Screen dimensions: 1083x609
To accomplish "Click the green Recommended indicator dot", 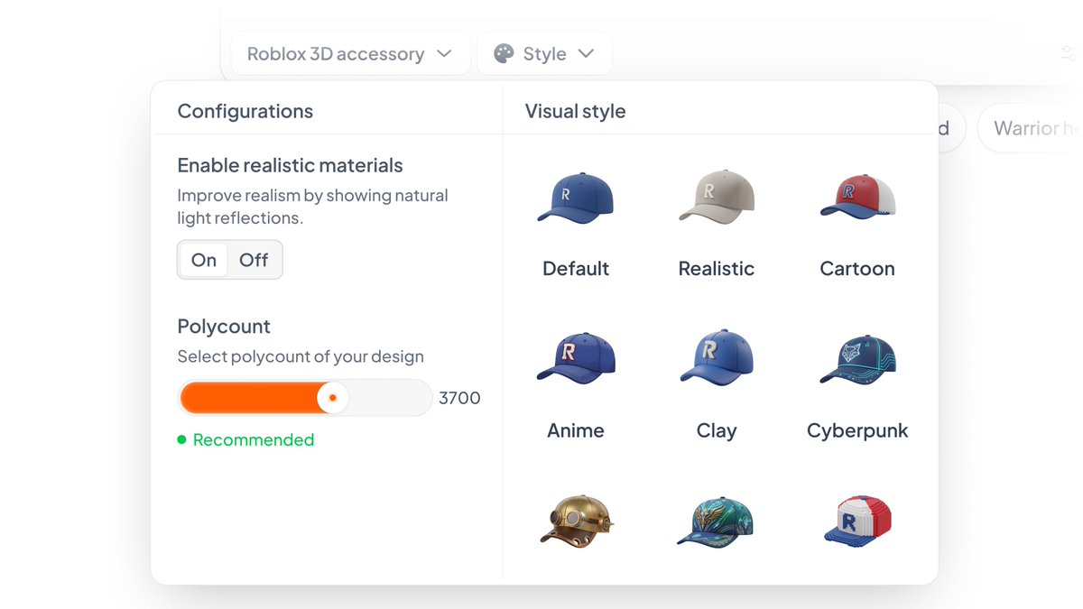I will pyautogui.click(x=183, y=440).
